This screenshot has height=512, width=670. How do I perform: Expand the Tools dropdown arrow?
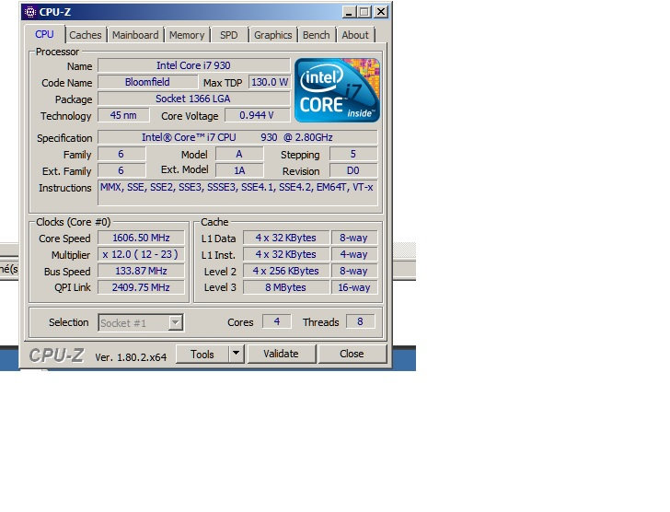237,354
